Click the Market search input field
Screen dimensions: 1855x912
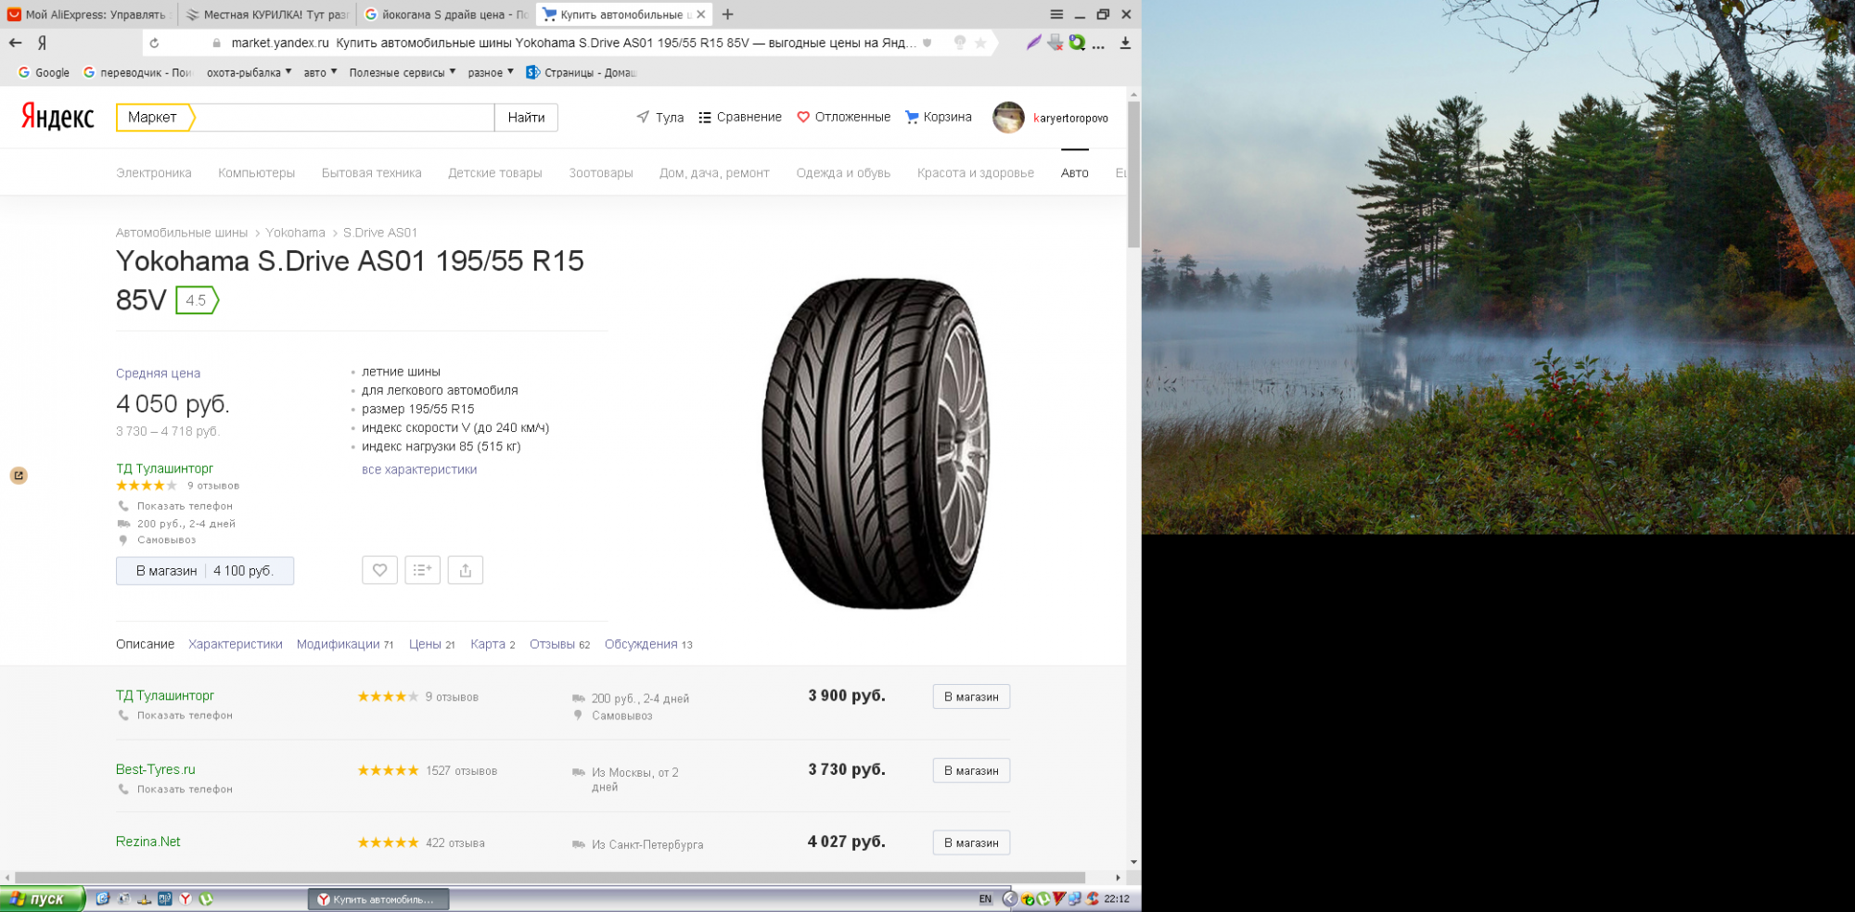343,117
